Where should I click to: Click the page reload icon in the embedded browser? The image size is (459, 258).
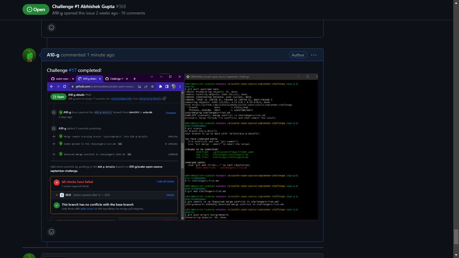[x=65, y=86]
